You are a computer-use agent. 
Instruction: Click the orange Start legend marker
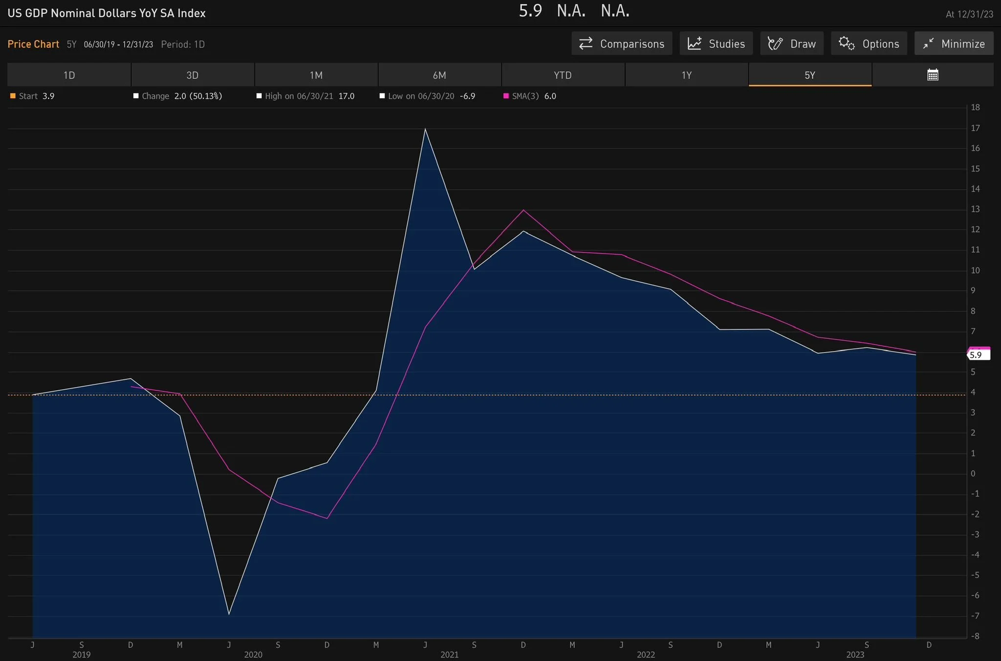13,96
